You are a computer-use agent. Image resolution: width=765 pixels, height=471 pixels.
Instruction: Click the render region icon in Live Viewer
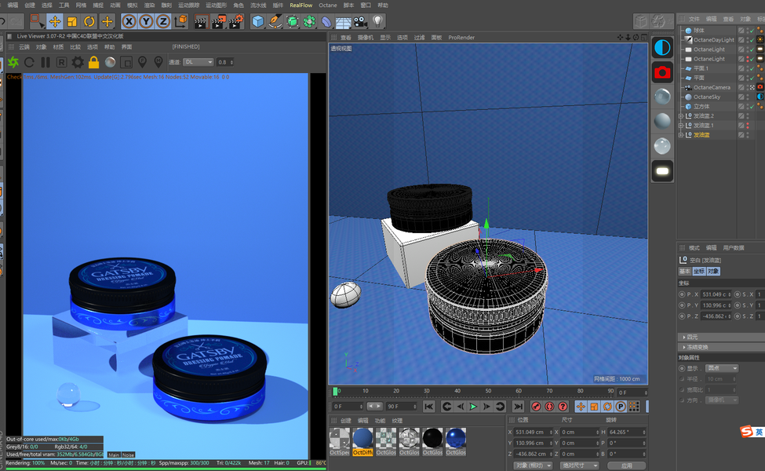tap(126, 62)
